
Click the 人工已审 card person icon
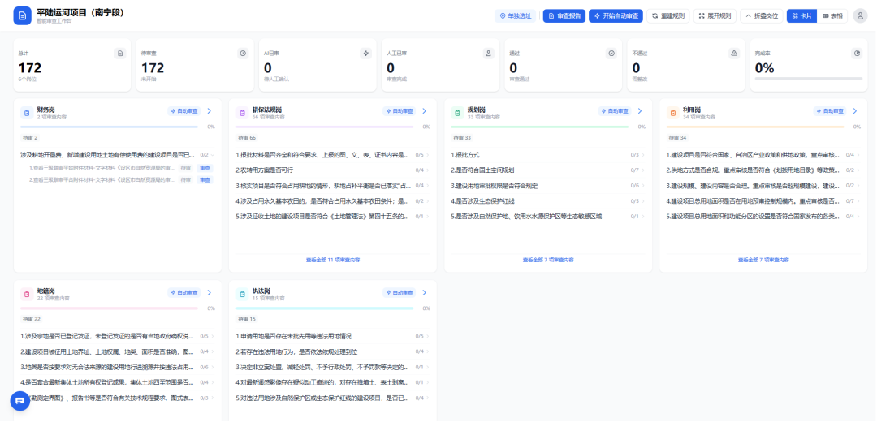(488, 53)
